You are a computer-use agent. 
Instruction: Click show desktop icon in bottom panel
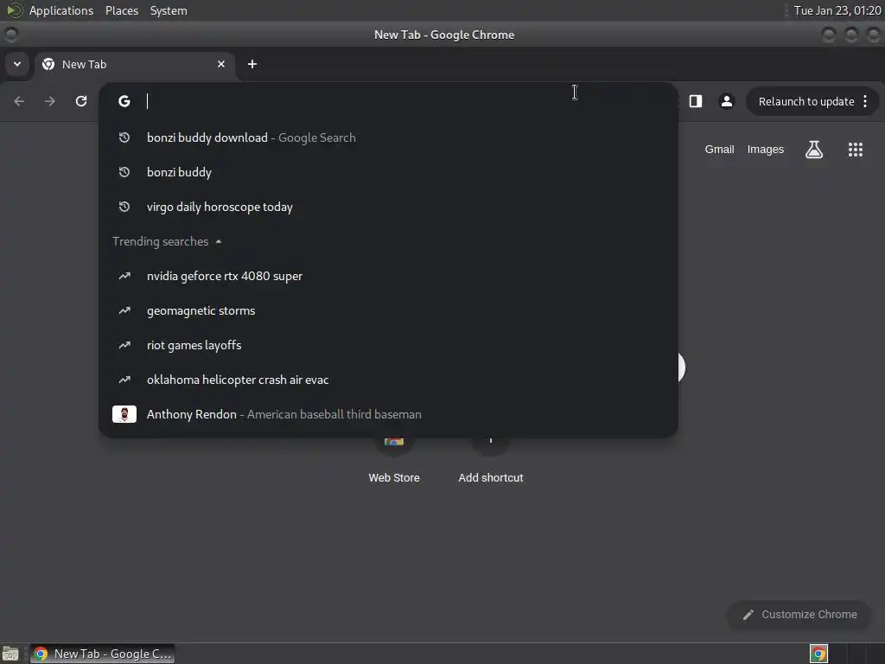pos(10,654)
